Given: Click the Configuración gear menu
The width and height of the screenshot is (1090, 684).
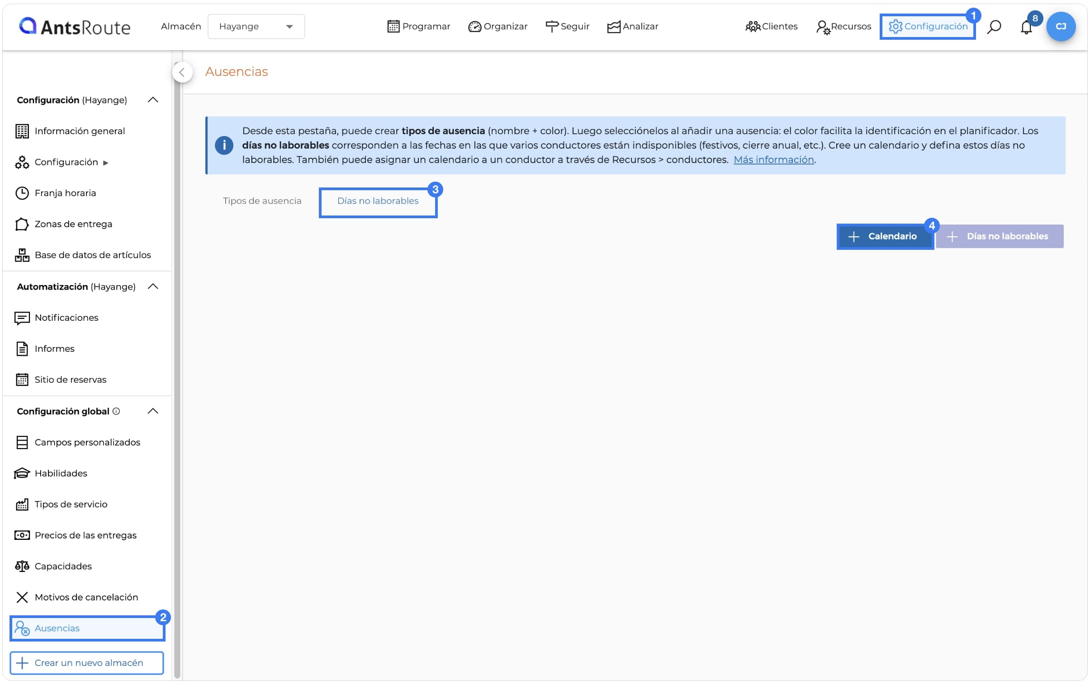Looking at the screenshot, I should pos(928,26).
